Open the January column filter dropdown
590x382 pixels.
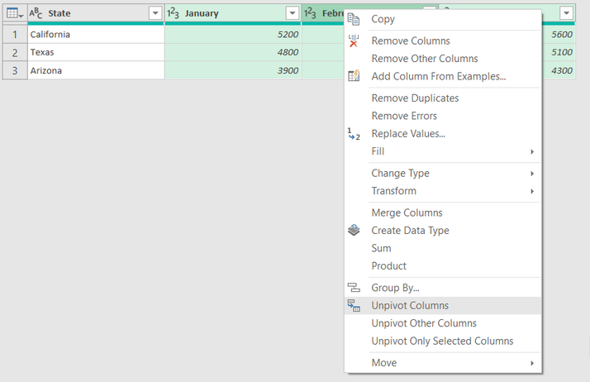292,13
